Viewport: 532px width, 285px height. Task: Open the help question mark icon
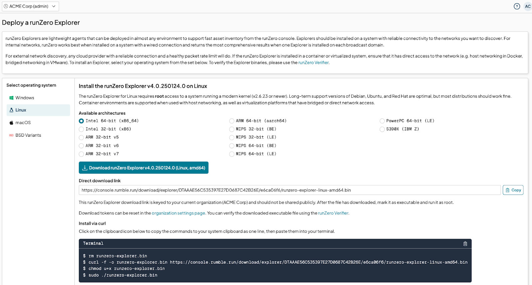(517, 6)
